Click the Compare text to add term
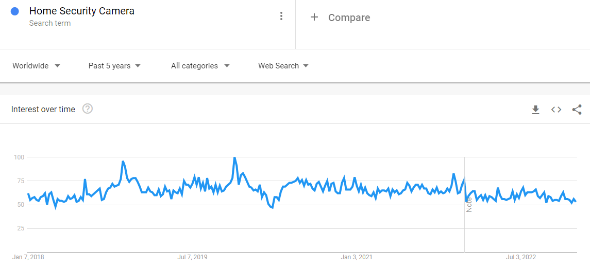The image size is (590, 269). pos(349,17)
